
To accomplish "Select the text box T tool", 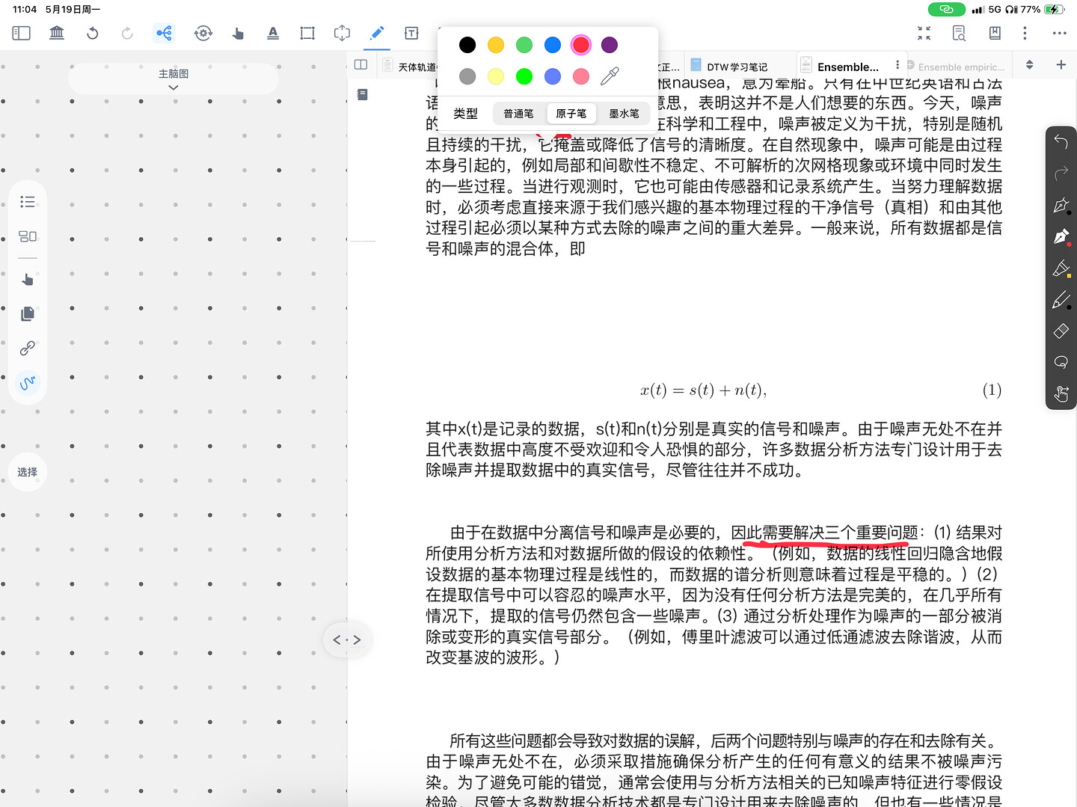I will pyautogui.click(x=411, y=33).
